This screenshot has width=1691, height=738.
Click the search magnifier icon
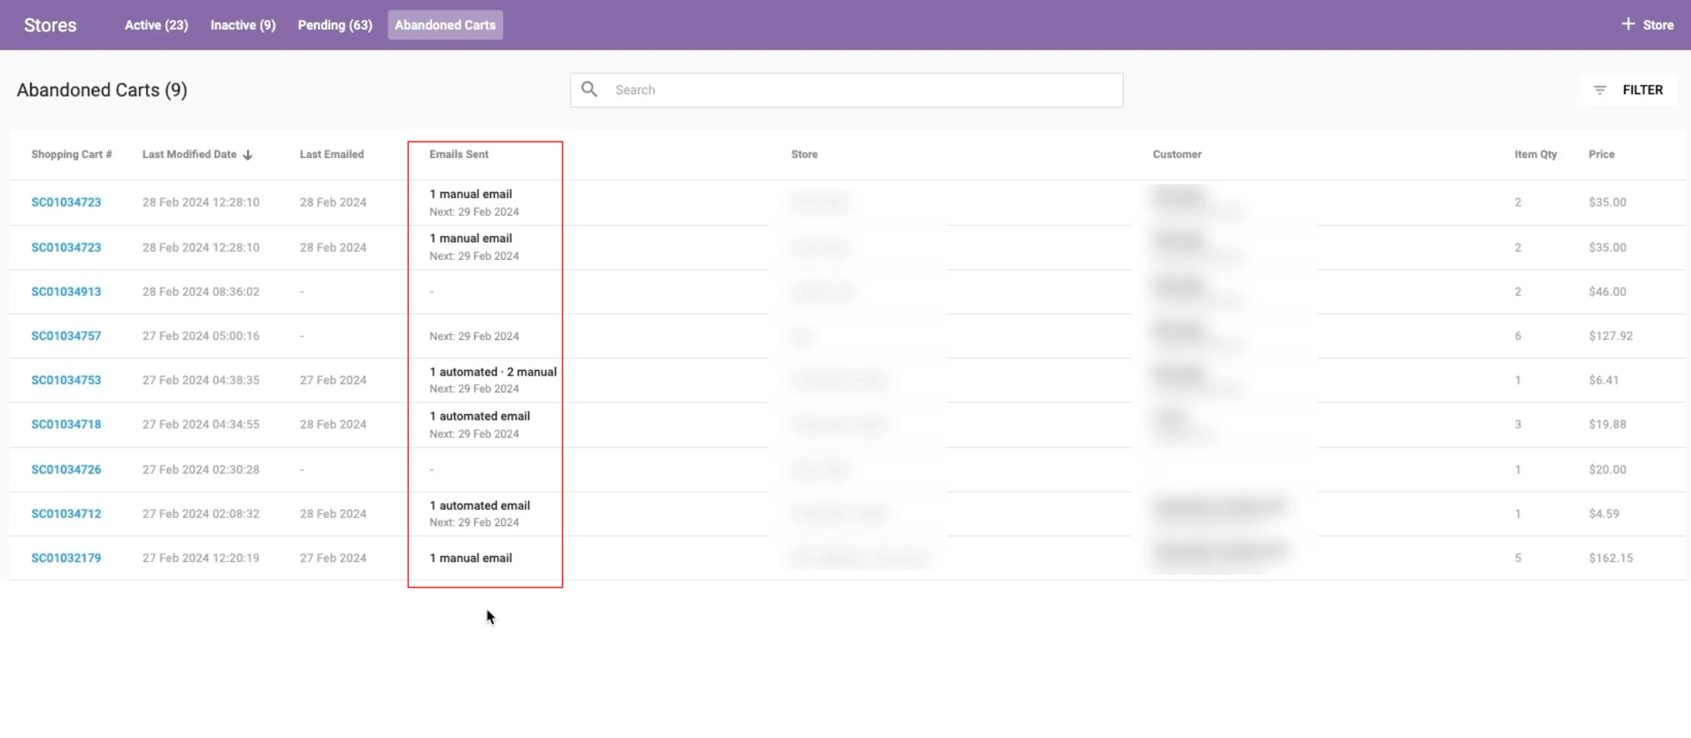(x=589, y=89)
